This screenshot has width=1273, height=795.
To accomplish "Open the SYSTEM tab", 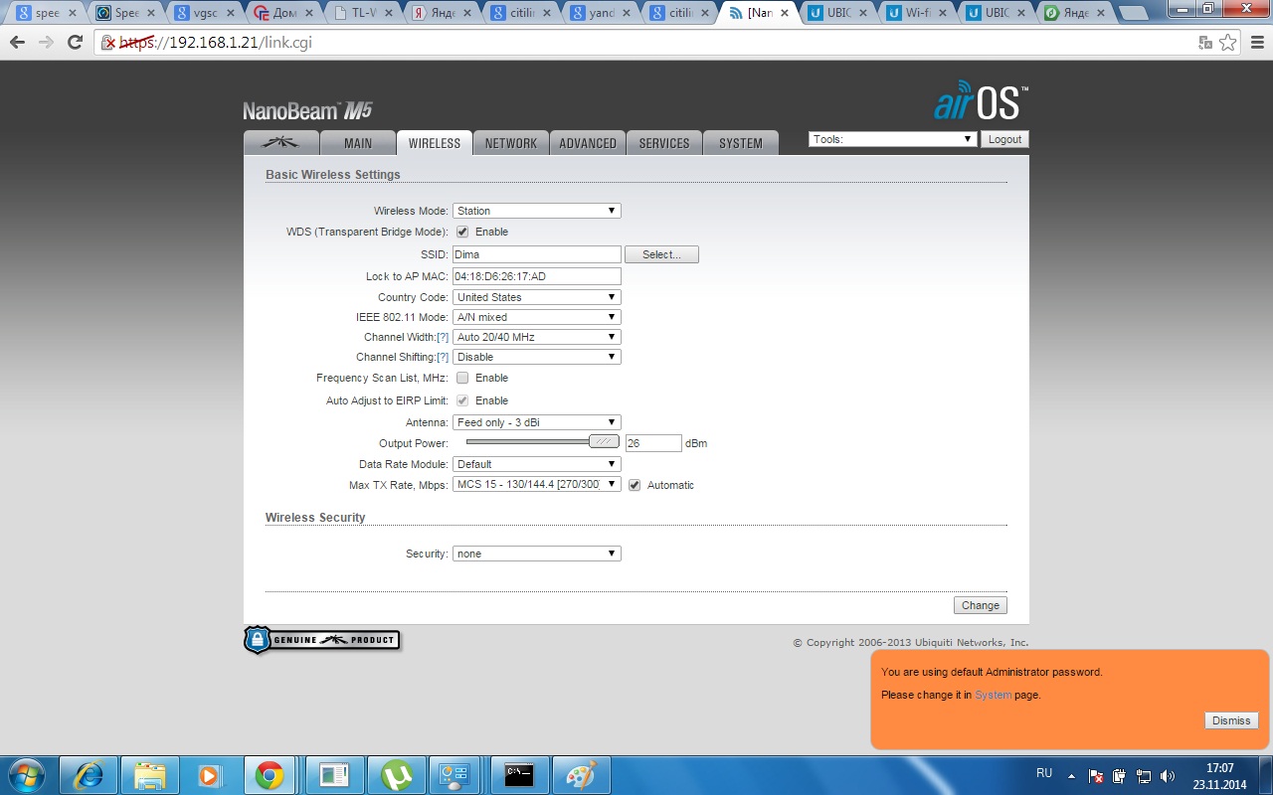I will pyautogui.click(x=740, y=143).
